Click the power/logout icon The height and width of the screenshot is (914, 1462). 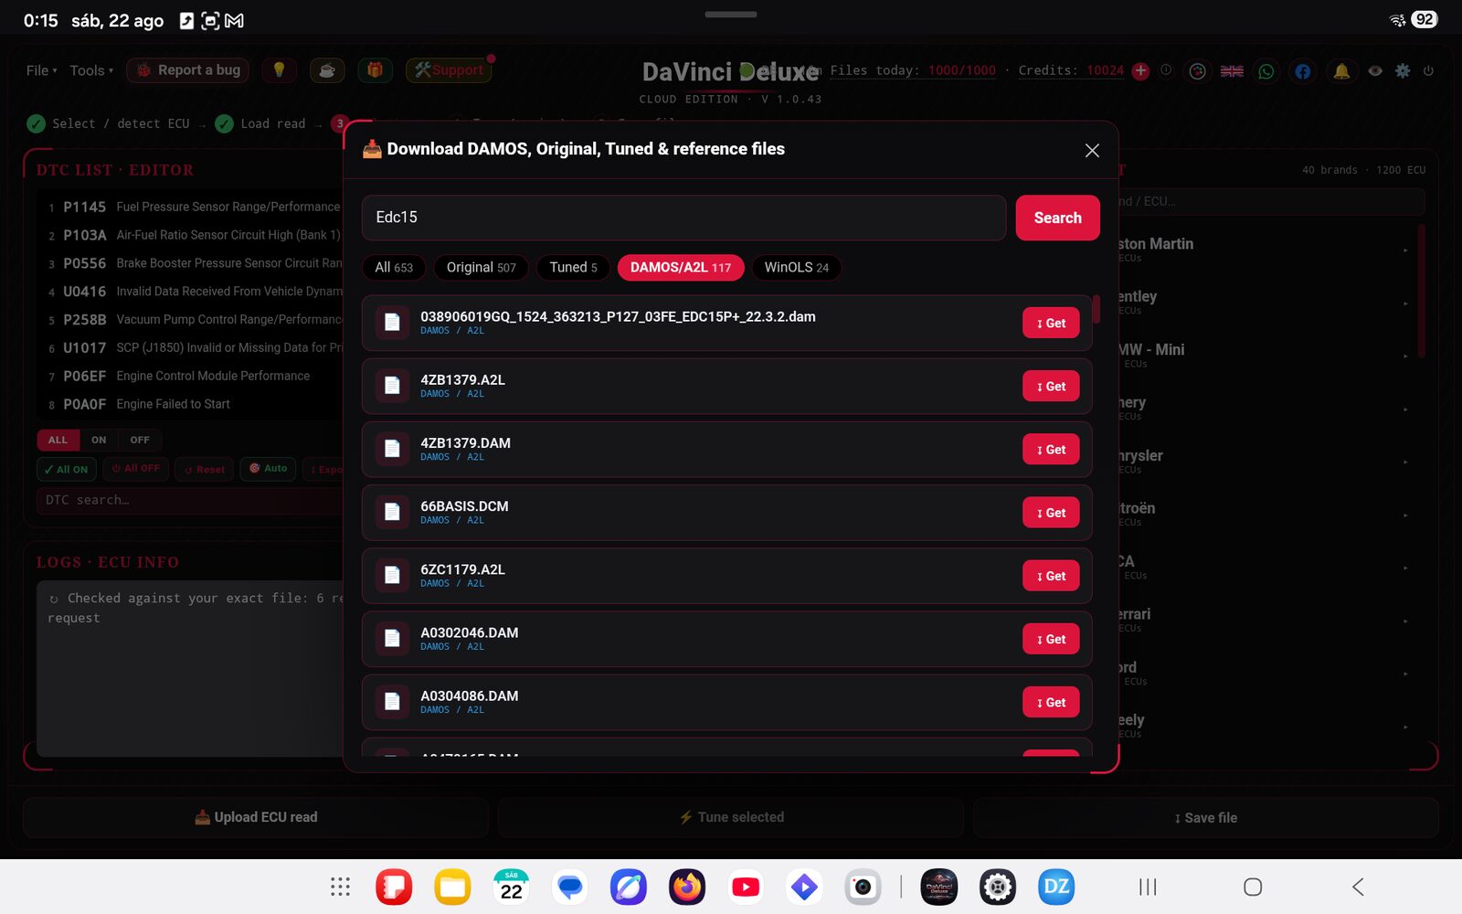coord(1428,70)
